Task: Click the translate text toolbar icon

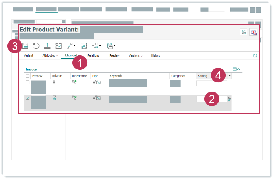Action: click(83, 46)
